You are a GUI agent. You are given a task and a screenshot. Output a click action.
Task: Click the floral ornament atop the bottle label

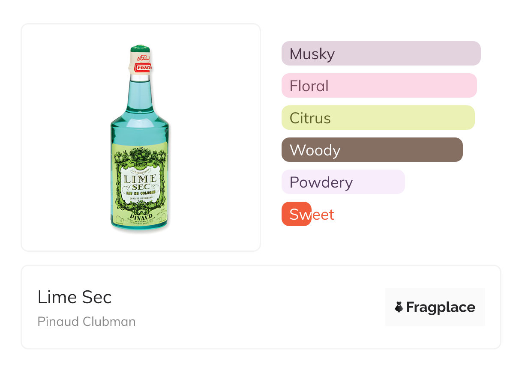pyautogui.click(x=140, y=155)
